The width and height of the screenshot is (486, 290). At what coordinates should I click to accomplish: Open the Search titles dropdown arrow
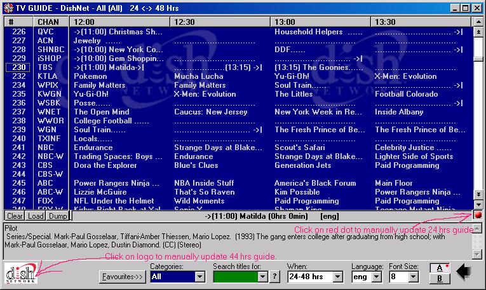pos(262,277)
